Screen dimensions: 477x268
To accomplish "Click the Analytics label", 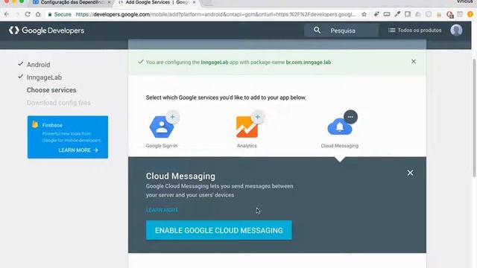I will (247, 146).
